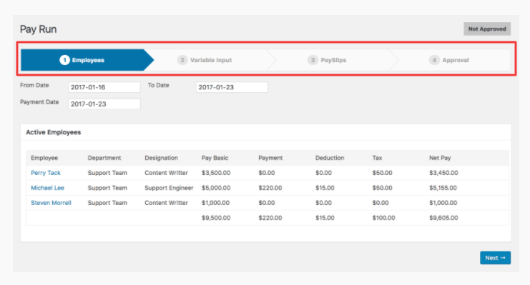The width and height of the screenshot is (530, 285).
Task: Open the PaySlips step
Action: pyautogui.click(x=327, y=60)
